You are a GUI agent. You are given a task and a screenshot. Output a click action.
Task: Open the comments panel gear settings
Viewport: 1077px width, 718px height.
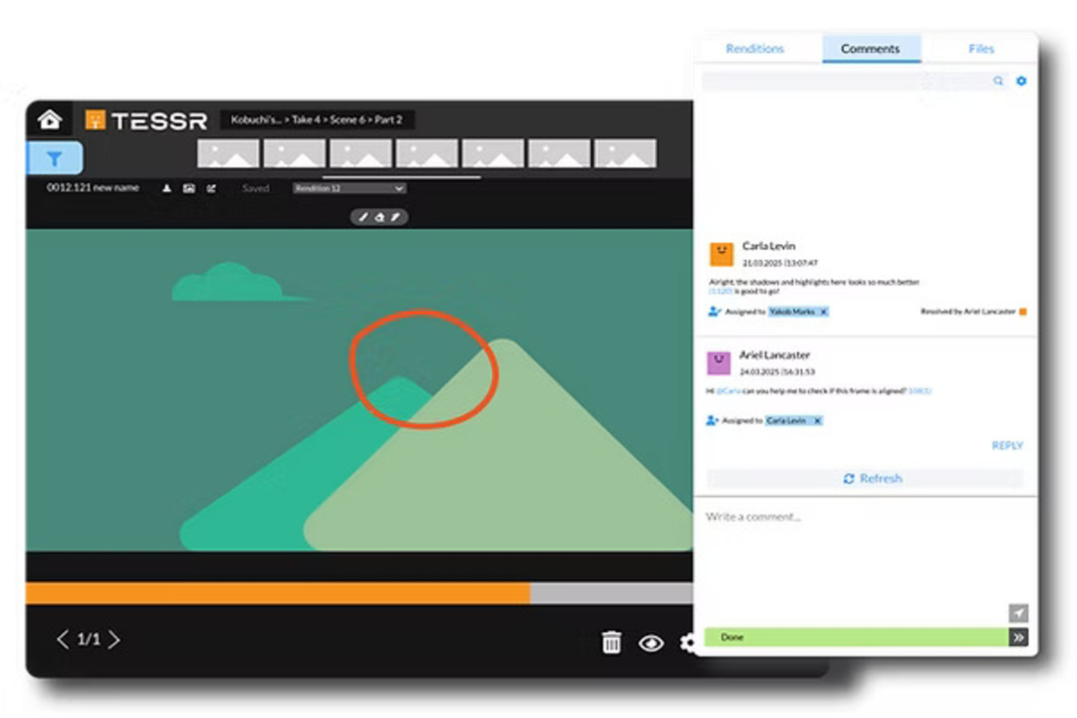point(1021,81)
